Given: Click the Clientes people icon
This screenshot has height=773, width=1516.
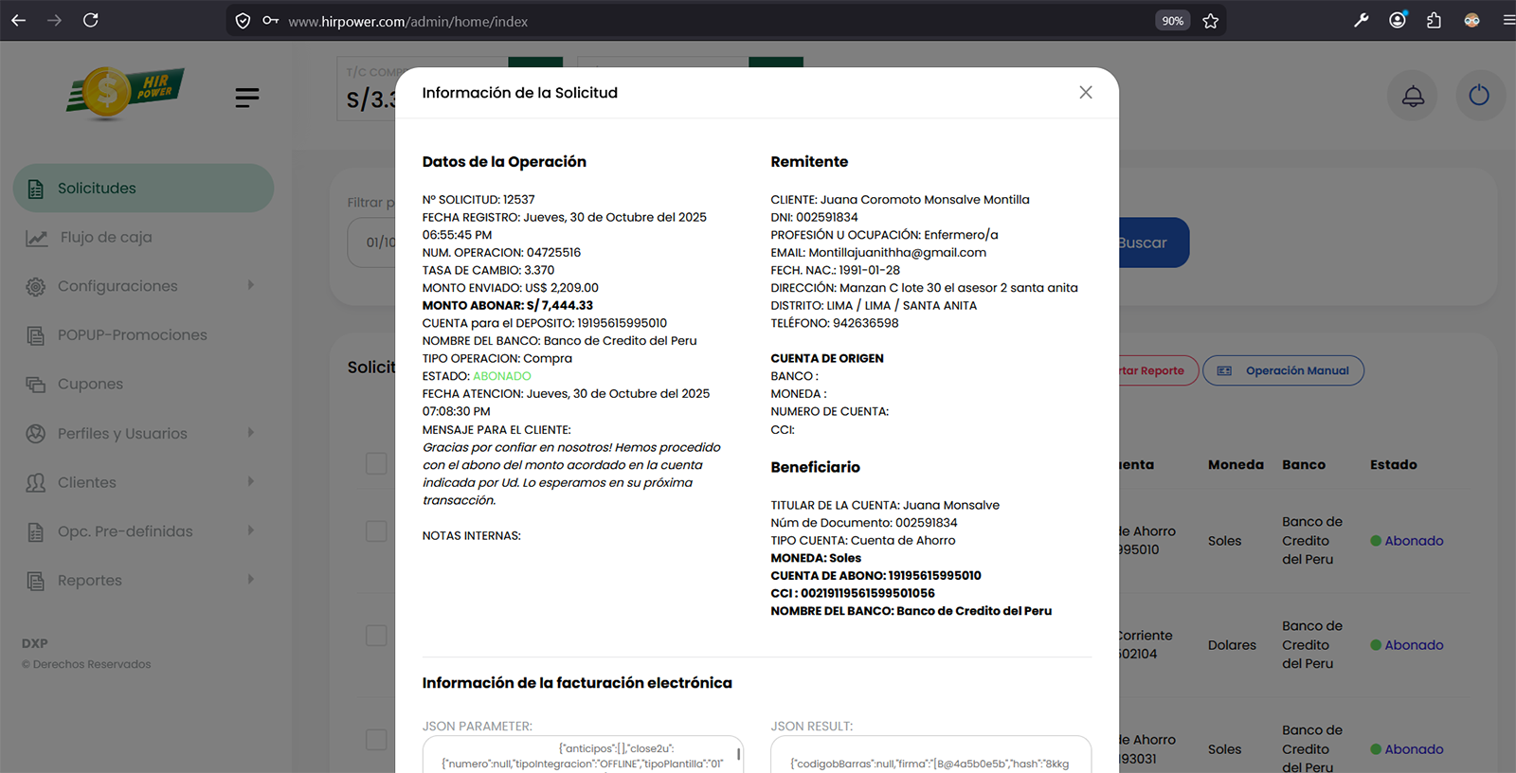Looking at the screenshot, I should [36, 483].
